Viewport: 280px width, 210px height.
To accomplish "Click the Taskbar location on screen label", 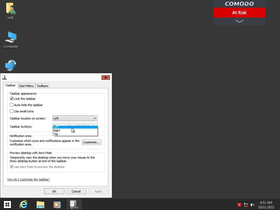I will pos(28,118).
